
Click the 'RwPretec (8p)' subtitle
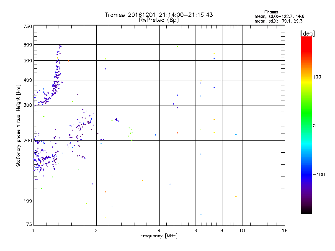pyautogui.click(x=159, y=20)
